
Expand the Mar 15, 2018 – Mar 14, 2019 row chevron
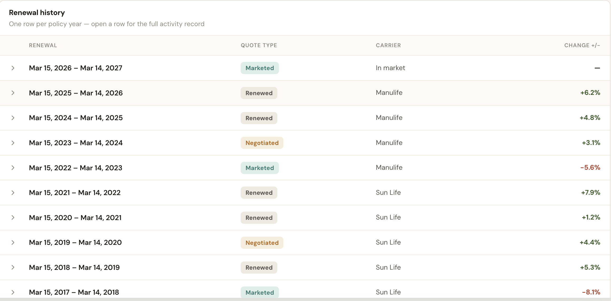coord(13,267)
